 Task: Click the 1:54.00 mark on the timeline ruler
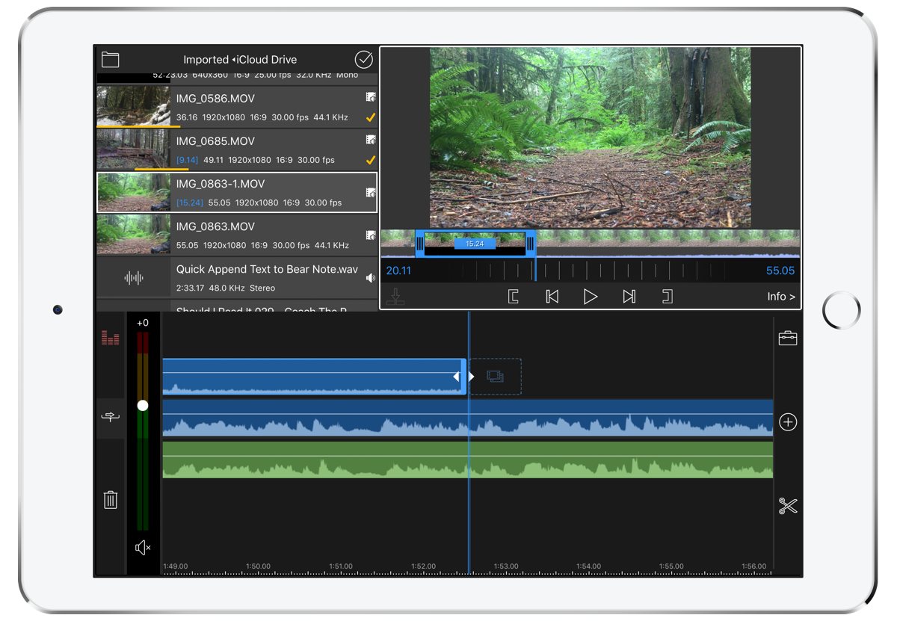click(588, 566)
